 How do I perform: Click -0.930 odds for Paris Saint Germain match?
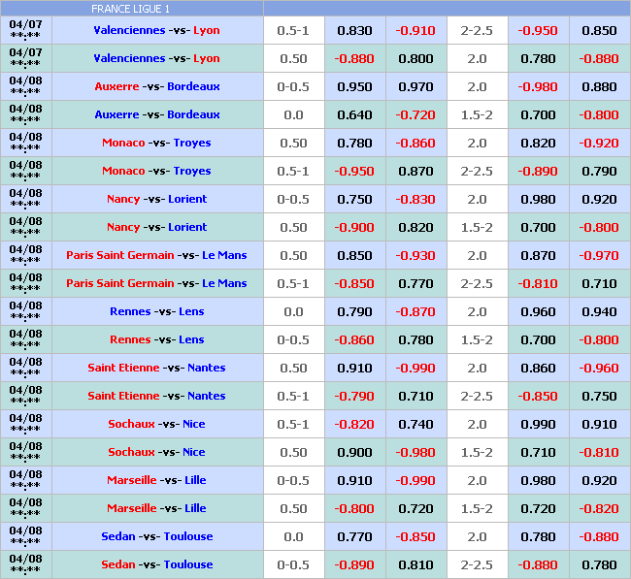click(415, 255)
